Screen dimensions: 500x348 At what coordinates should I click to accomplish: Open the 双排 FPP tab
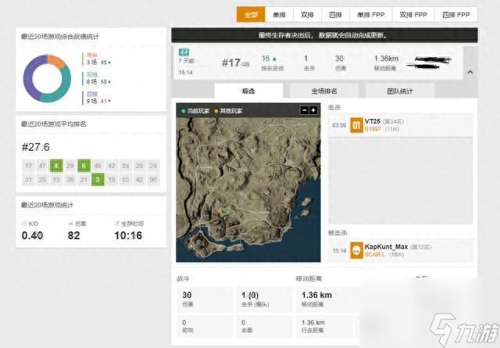pos(413,15)
